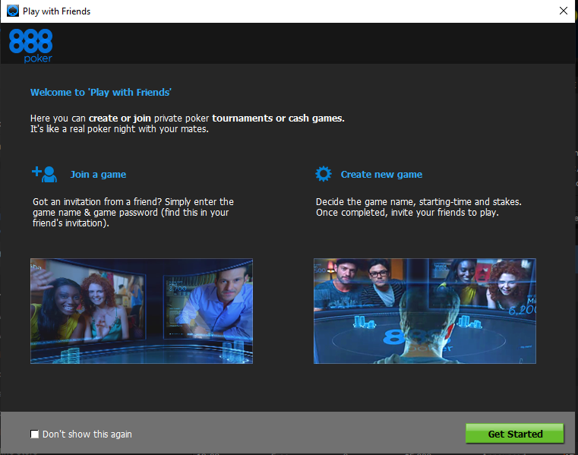Screen dimensions: 578x455
Task: Click the Join a game preview image
Action: click(x=141, y=311)
